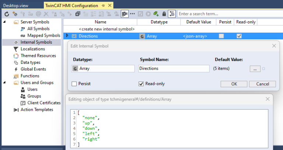Toggle Persist checkbox in Directions row
283x150 pixels.
[x=221, y=36]
